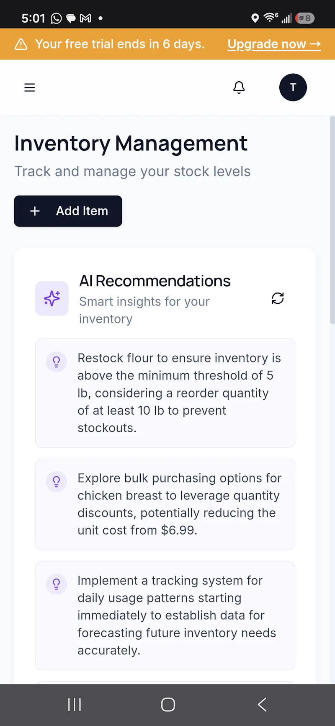Open the hamburger navigation menu
Screen dimensions: 335x726
(30, 88)
